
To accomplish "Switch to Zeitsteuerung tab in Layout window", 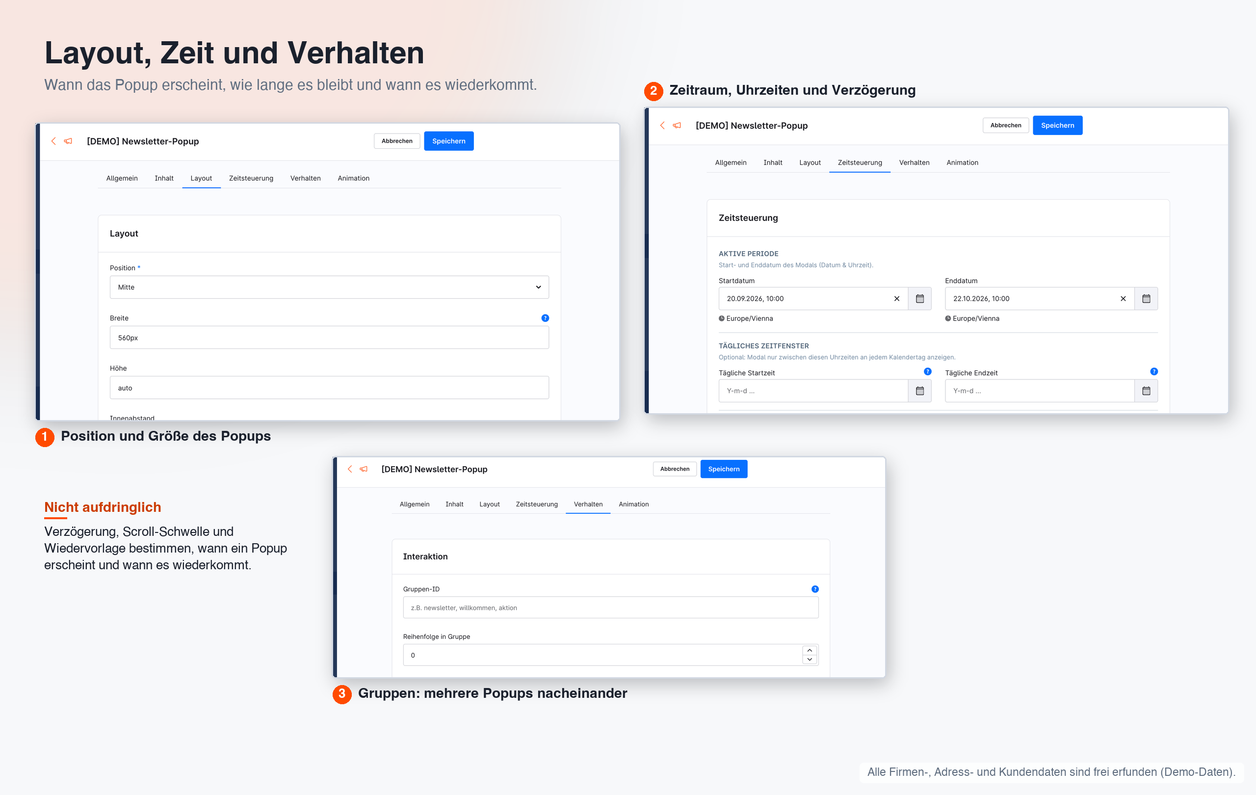I will pyautogui.click(x=251, y=178).
